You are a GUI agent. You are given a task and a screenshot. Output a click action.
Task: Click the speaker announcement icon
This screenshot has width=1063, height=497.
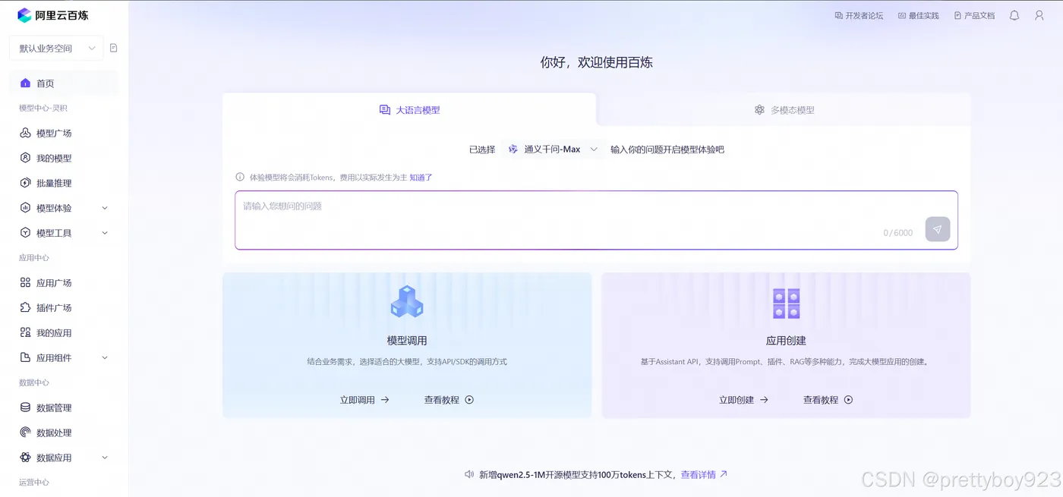[x=469, y=475]
